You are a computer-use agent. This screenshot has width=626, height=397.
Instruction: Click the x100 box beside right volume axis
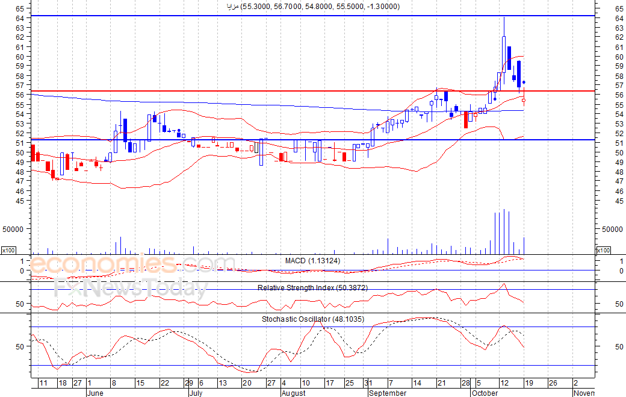603,251
